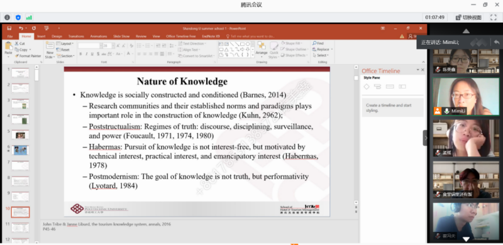Toggle Italic formatting
Viewport: 503px width, 245px height.
(87, 54)
